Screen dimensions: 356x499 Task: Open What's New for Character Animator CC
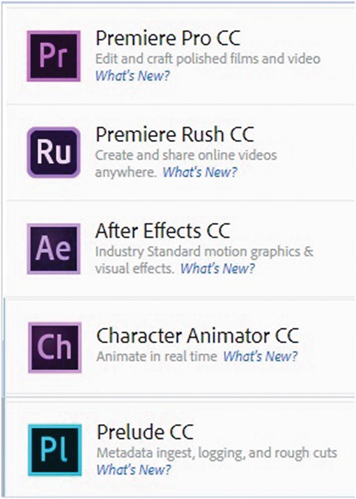(260, 356)
